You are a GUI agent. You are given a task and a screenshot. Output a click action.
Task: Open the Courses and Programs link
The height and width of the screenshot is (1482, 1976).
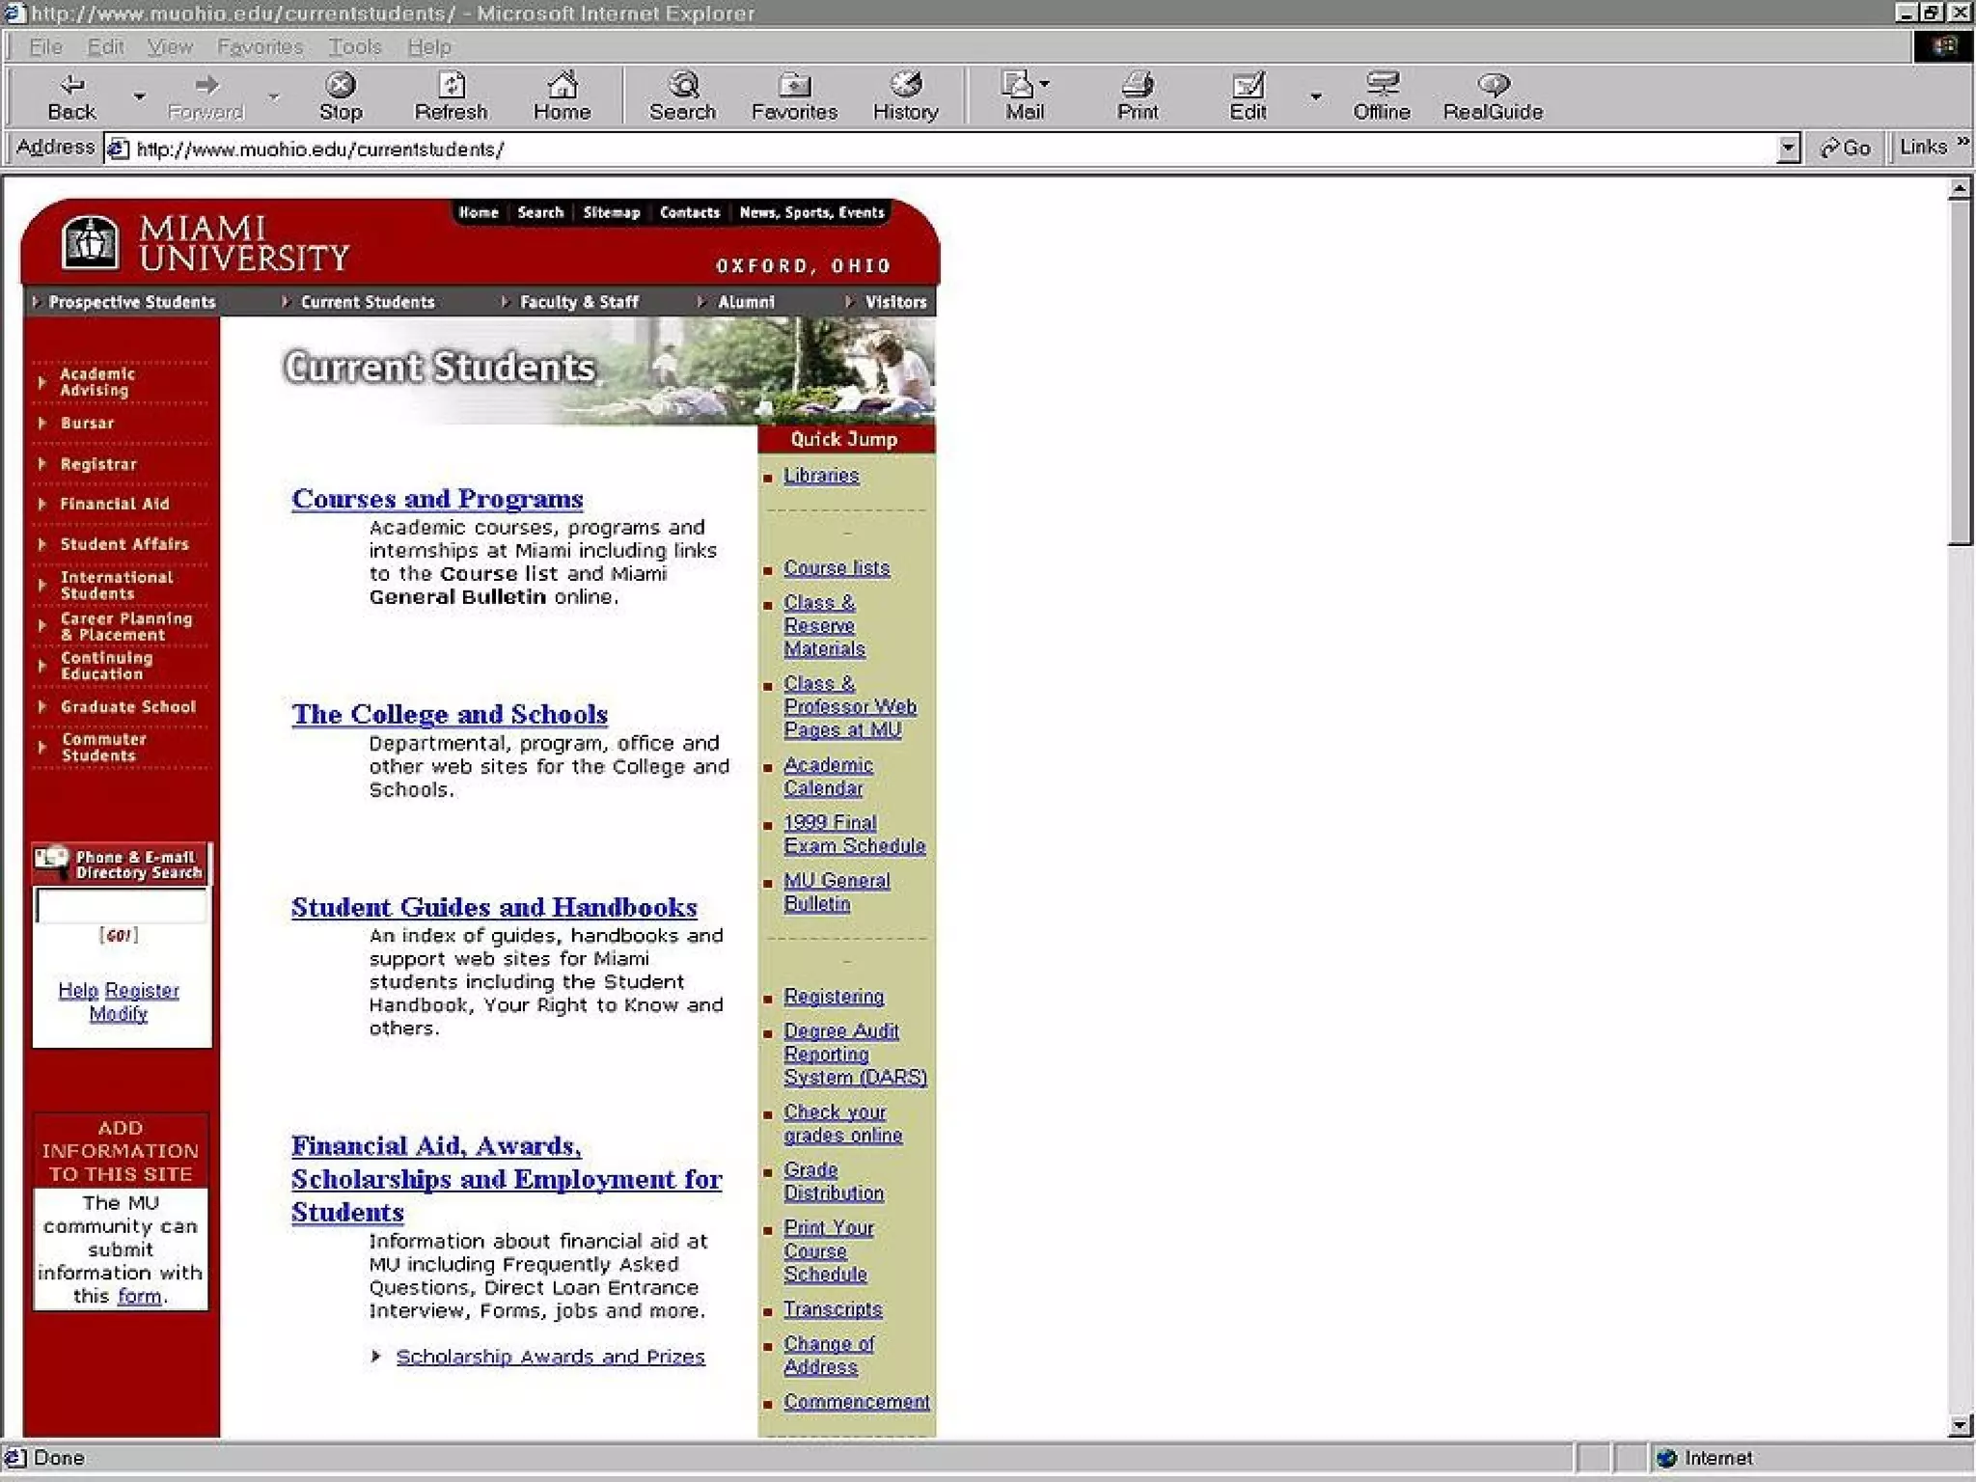click(437, 499)
